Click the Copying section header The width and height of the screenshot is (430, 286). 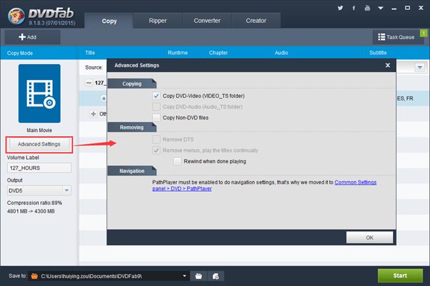132,84
